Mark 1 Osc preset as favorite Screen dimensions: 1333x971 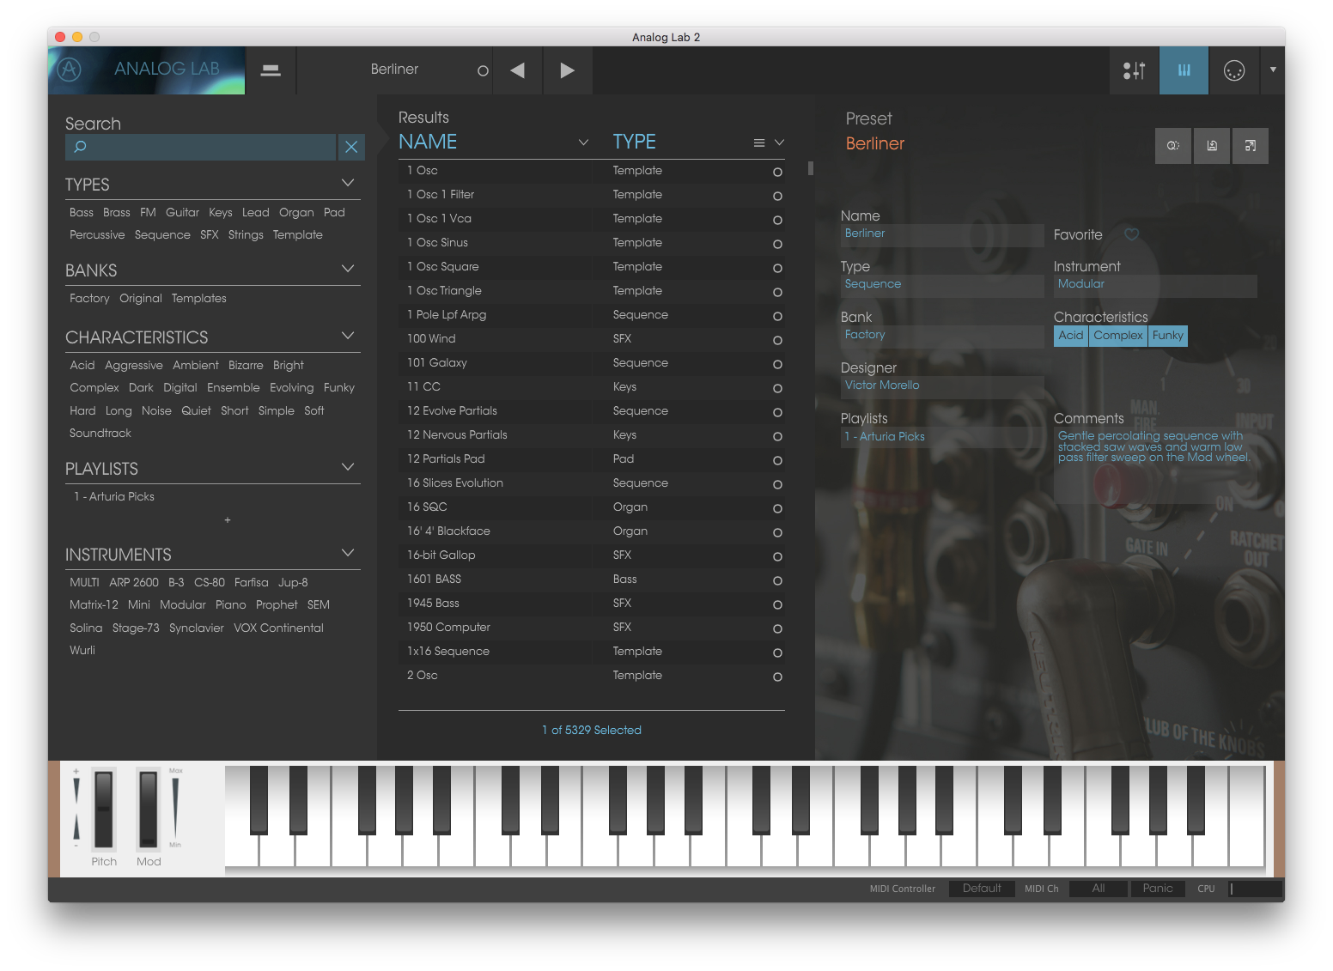[777, 172]
